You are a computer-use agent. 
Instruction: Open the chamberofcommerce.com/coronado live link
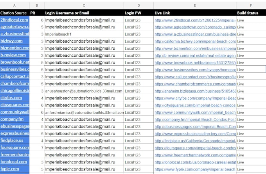tap(195, 84)
